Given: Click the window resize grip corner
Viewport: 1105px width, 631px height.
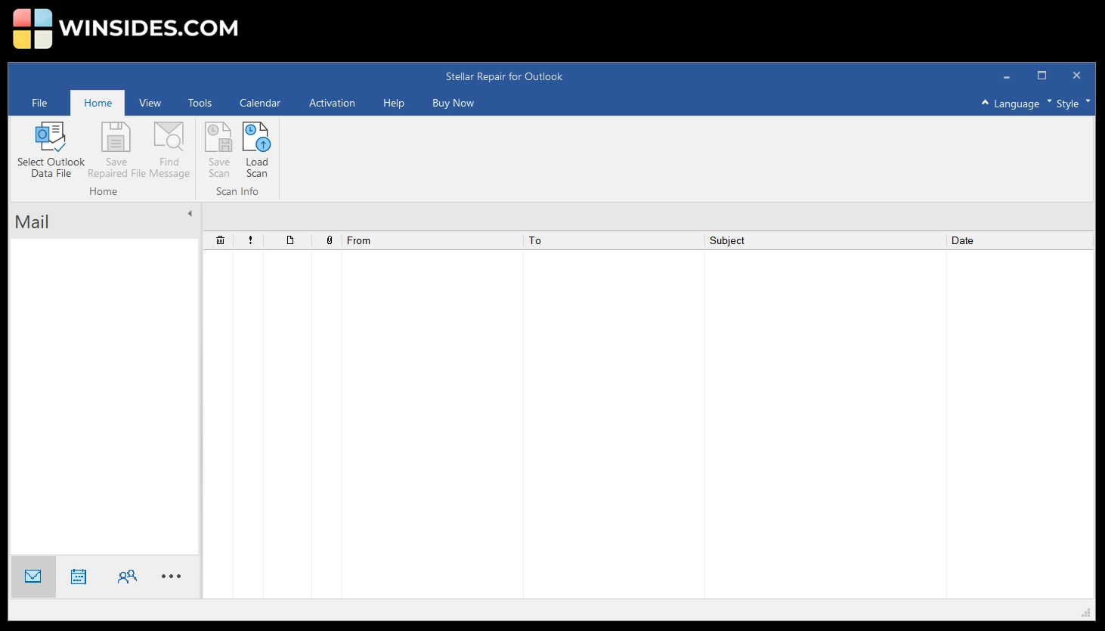Looking at the screenshot, I should [x=1087, y=612].
